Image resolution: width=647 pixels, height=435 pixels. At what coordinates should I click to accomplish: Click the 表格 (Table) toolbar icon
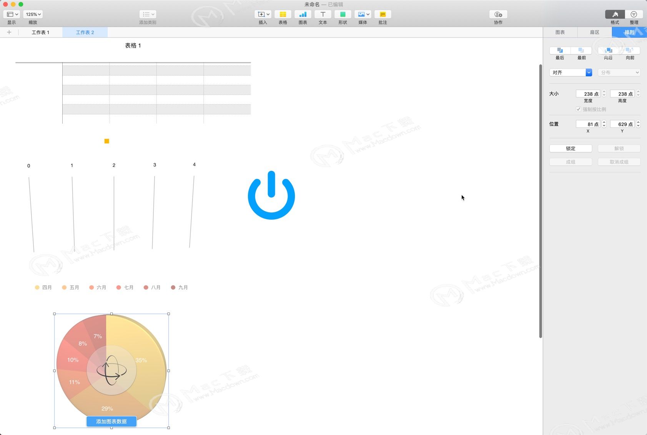tap(283, 15)
